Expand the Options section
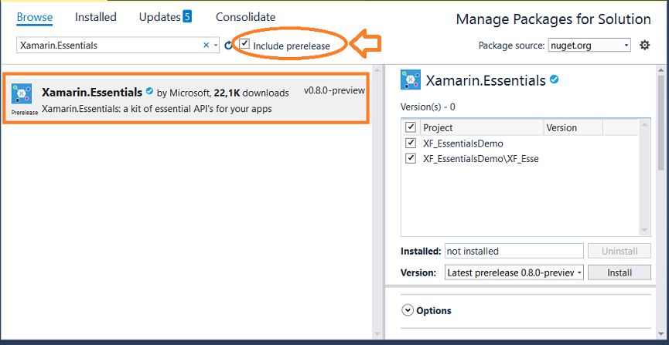 click(427, 310)
